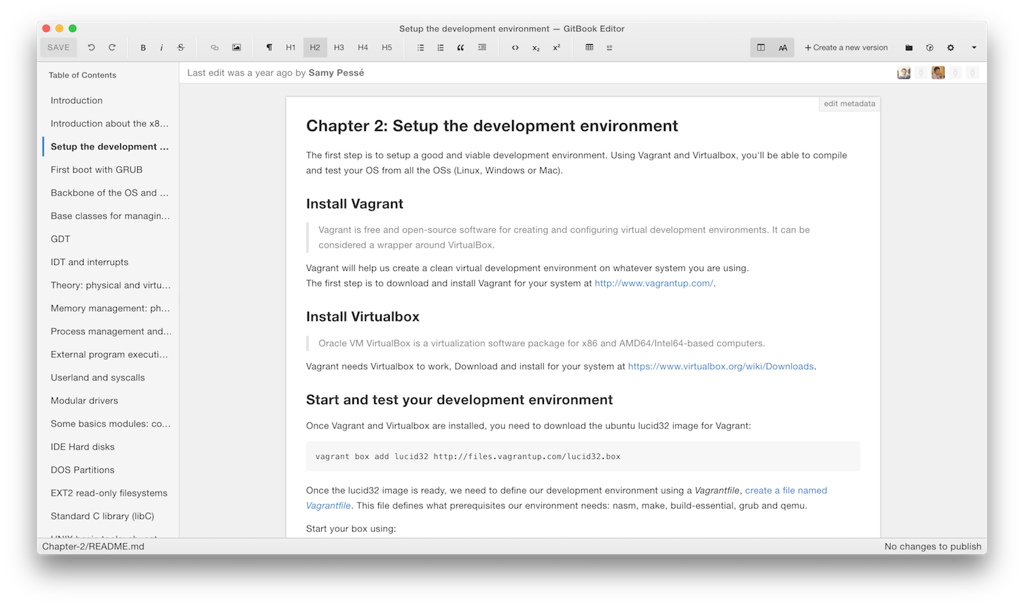Screen dimensions: 1024x607
Task: Toggle the active H2 heading style
Action: point(315,48)
